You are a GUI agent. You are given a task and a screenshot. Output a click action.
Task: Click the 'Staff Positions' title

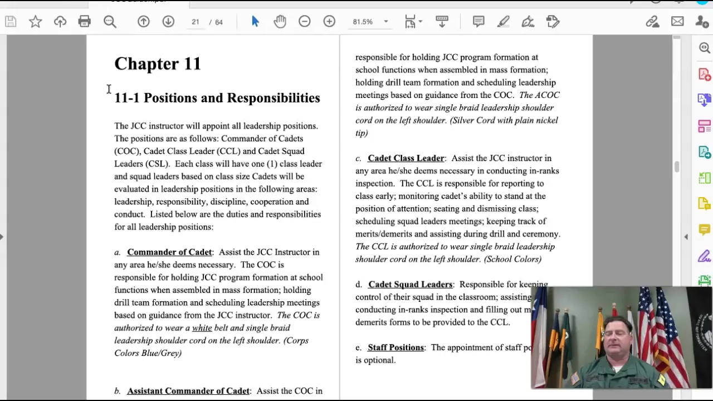click(395, 348)
